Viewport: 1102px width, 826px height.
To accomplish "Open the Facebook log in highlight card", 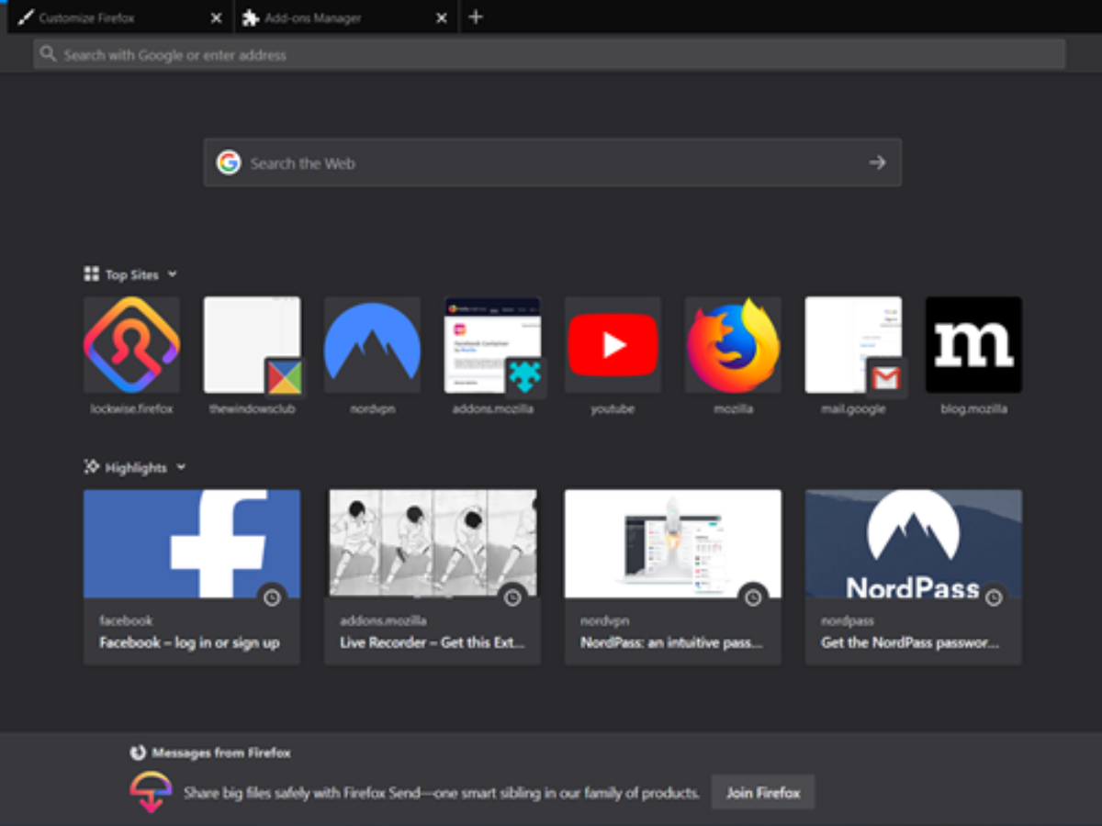I will [x=192, y=576].
